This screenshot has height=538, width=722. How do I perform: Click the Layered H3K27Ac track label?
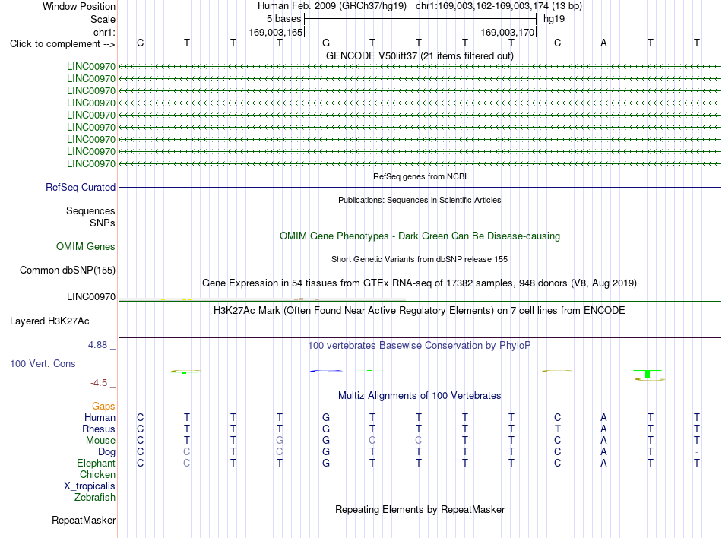tap(49, 321)
